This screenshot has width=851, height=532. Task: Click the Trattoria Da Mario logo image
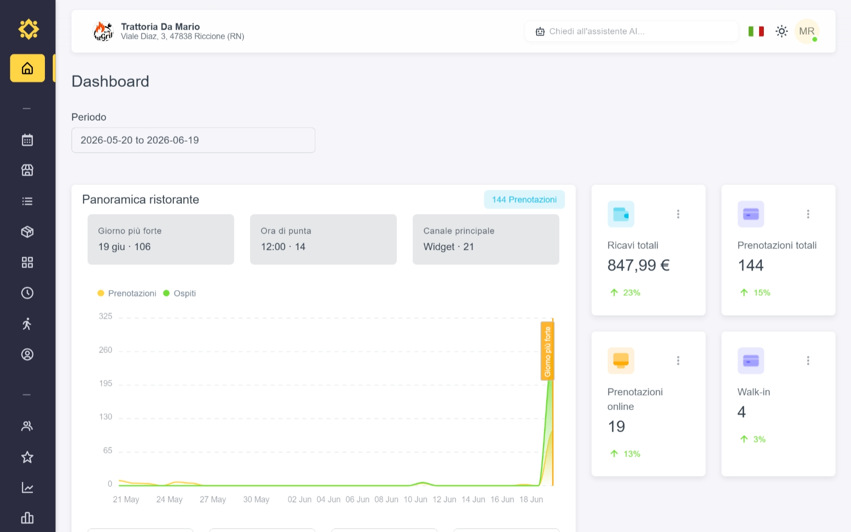[x=103, y=31]
